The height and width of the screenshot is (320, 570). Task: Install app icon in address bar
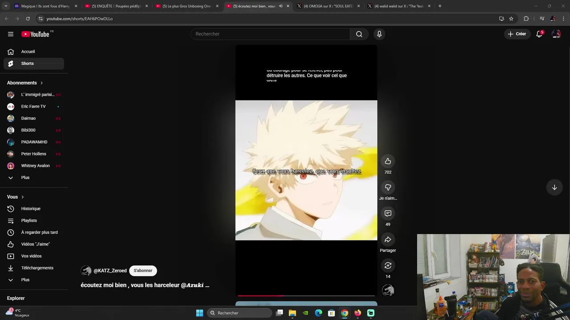point(501,19)
